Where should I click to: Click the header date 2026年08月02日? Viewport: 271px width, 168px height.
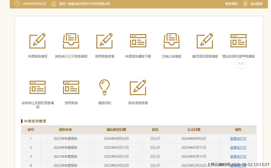(x=35, y=4)
